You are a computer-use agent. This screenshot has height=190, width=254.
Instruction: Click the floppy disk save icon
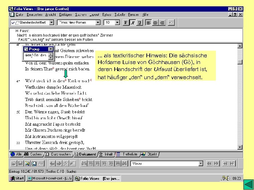[20, 164]
